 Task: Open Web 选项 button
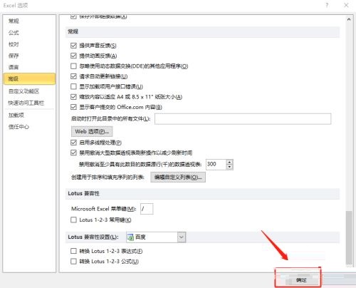[x=92, y=131]
